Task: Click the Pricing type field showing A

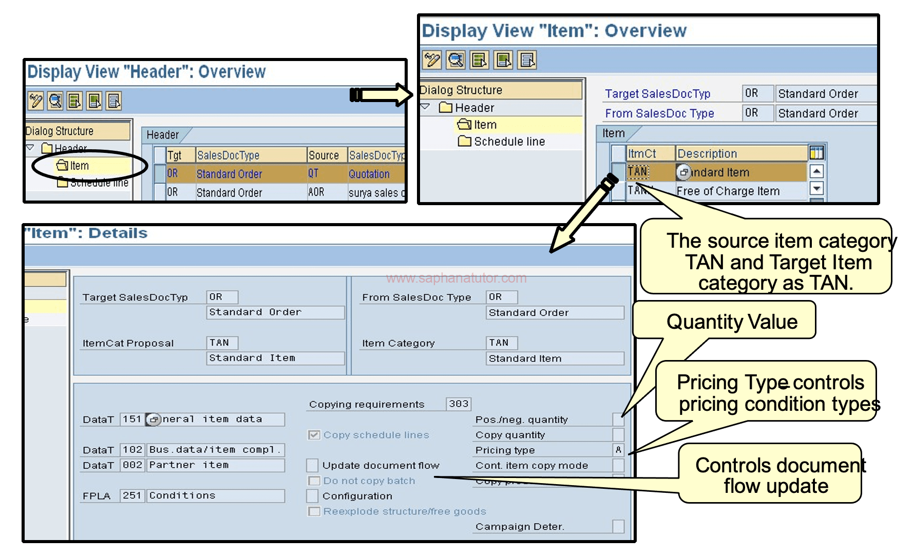Action: click(x=618, y=450)
